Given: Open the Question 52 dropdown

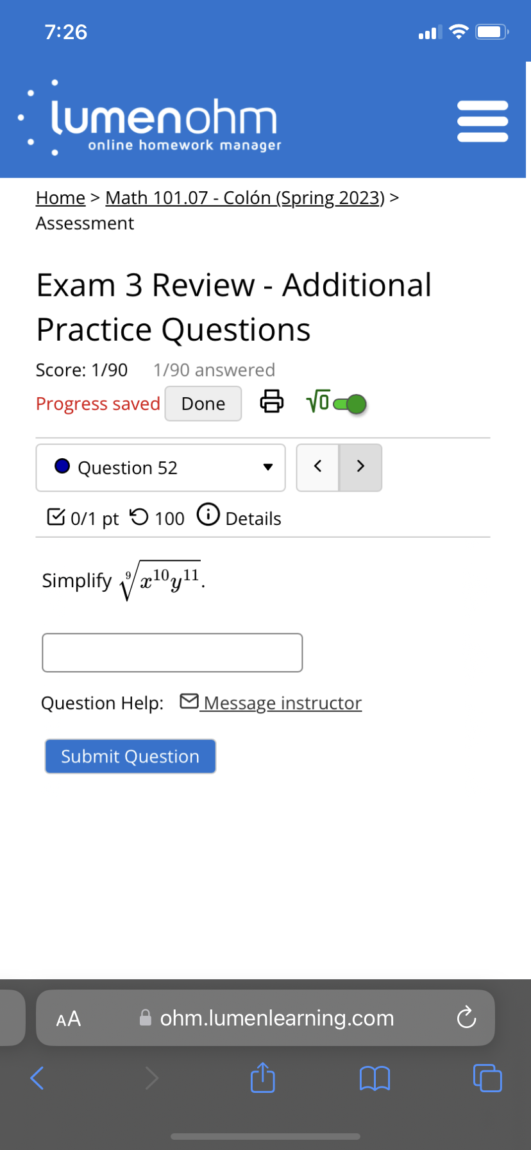Looking at the screenshot, I should (x=267, y=467).
